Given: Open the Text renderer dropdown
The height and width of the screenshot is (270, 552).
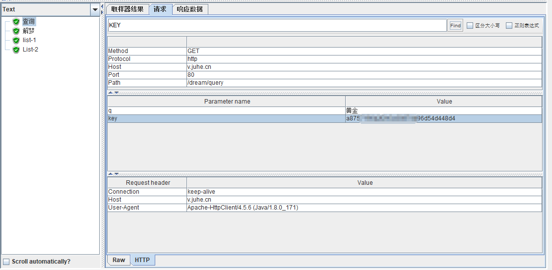Looking at the screenshot, I should tap(95, 9).
